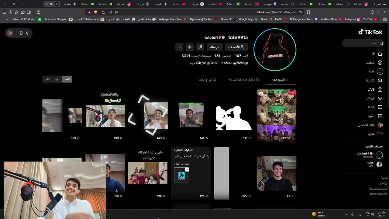Screen dimensions: 389x219
Task: Open the silhouette video with 121 views
Action: coord(234,116)
